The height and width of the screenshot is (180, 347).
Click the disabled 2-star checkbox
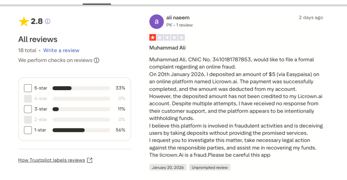pos(28,119)
